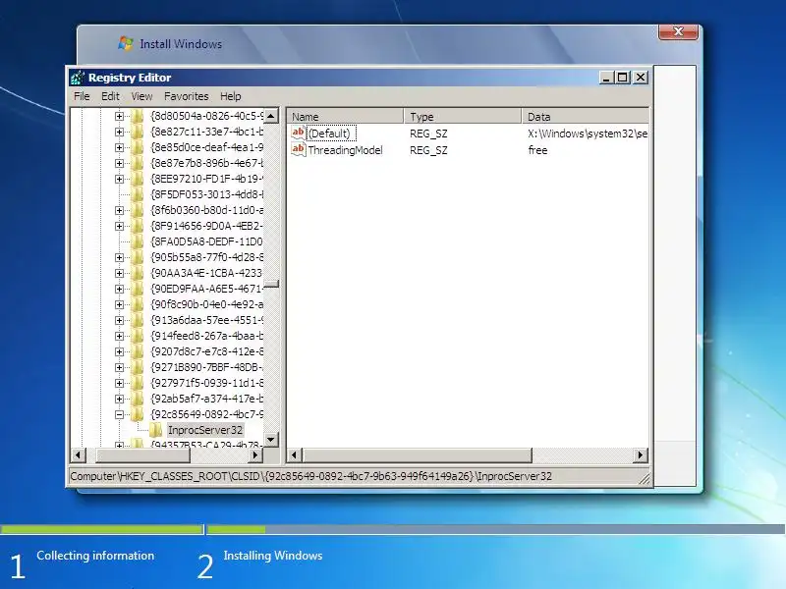Click the tree pane horizontal scroll thumb
This screenshot has width=786, height=589.
142,455
